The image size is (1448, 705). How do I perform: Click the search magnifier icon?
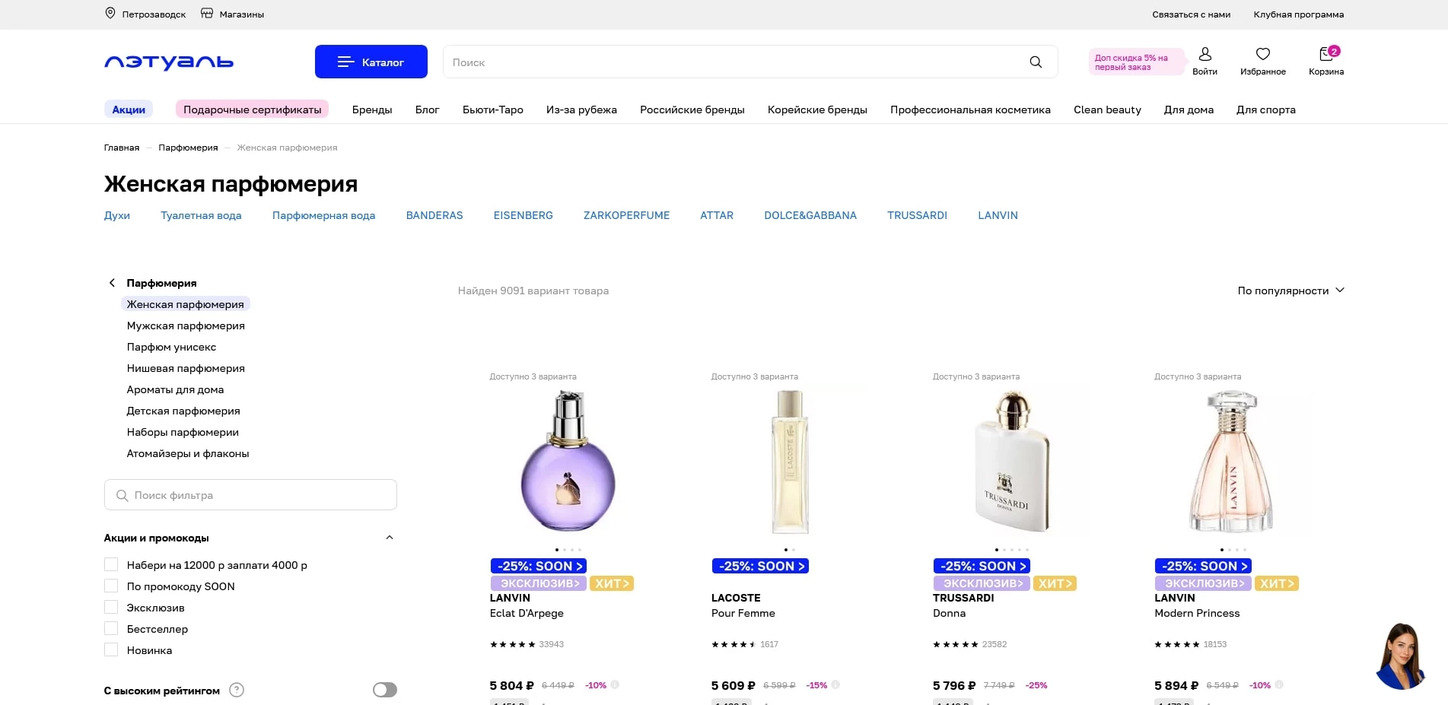point(1036,62)
